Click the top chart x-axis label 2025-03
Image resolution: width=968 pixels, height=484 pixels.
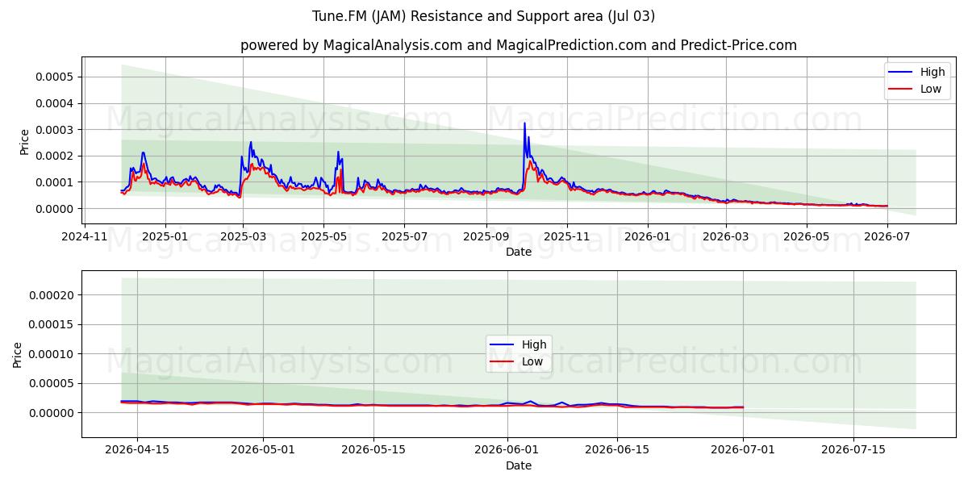(x=244, y=236)
